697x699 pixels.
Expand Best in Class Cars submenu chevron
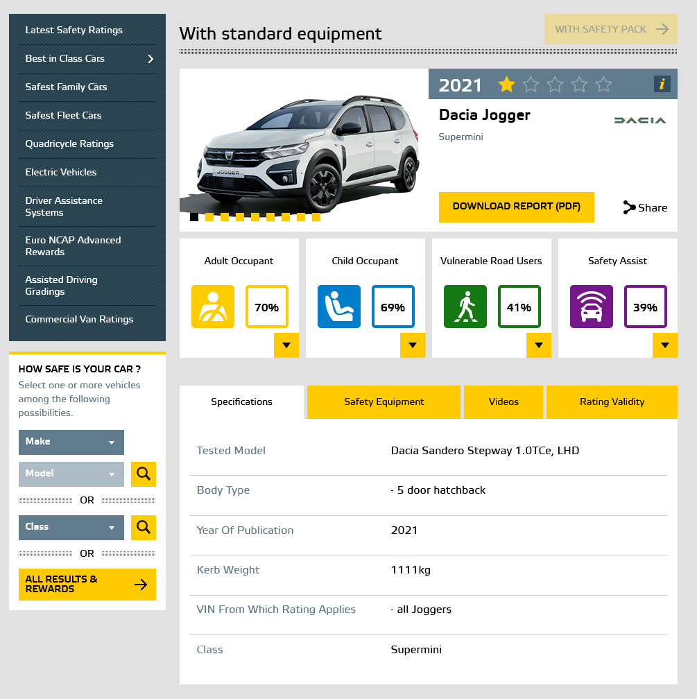tap(150, 59)
